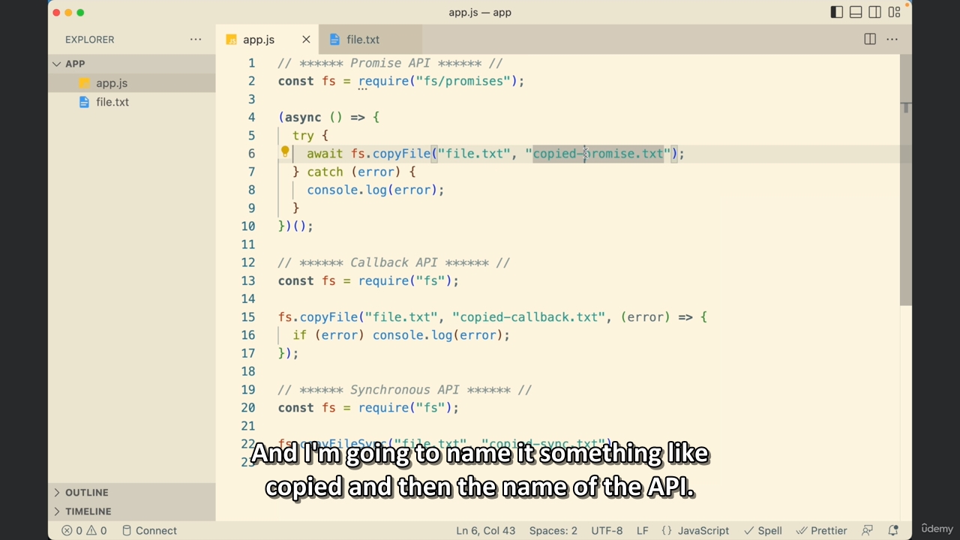Click the if keyword on line 16
The width and height of the screenshot is (960, 540).
coord(300,335)
